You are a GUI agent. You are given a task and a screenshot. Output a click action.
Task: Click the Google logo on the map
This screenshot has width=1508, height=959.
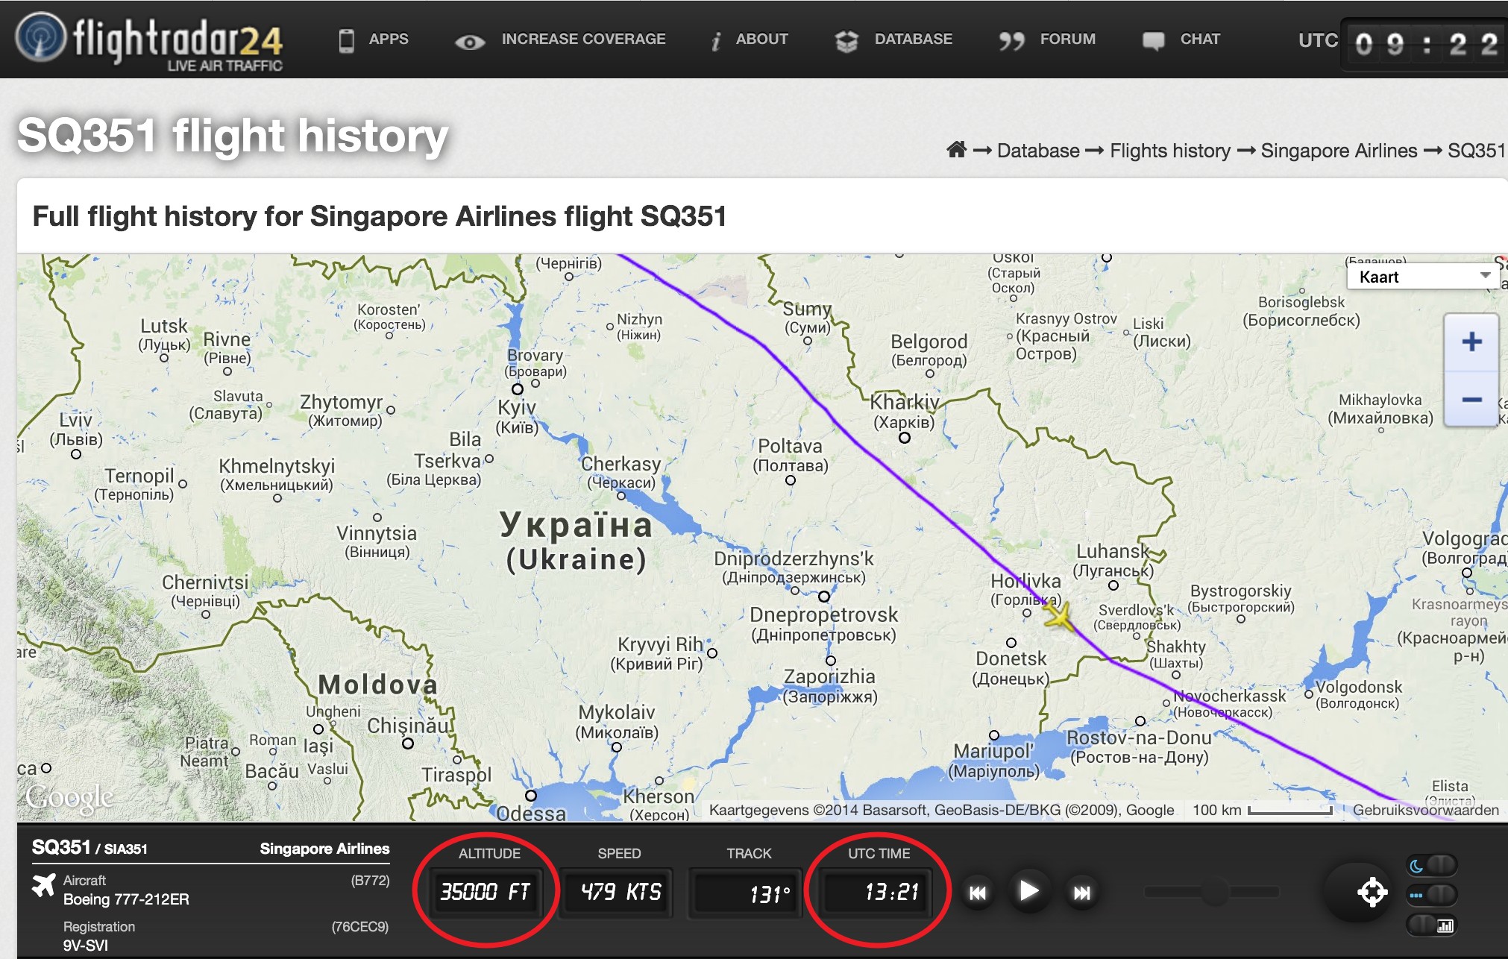[69, 797]
